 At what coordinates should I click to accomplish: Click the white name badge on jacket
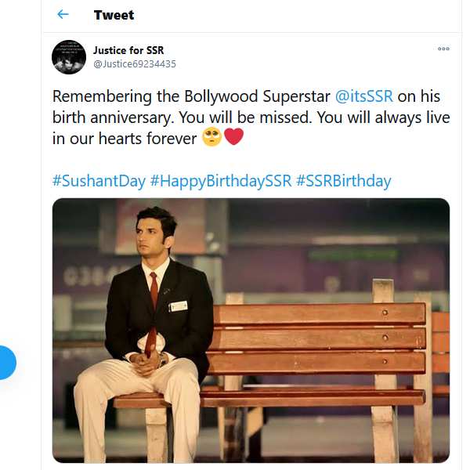click(179, 306)
